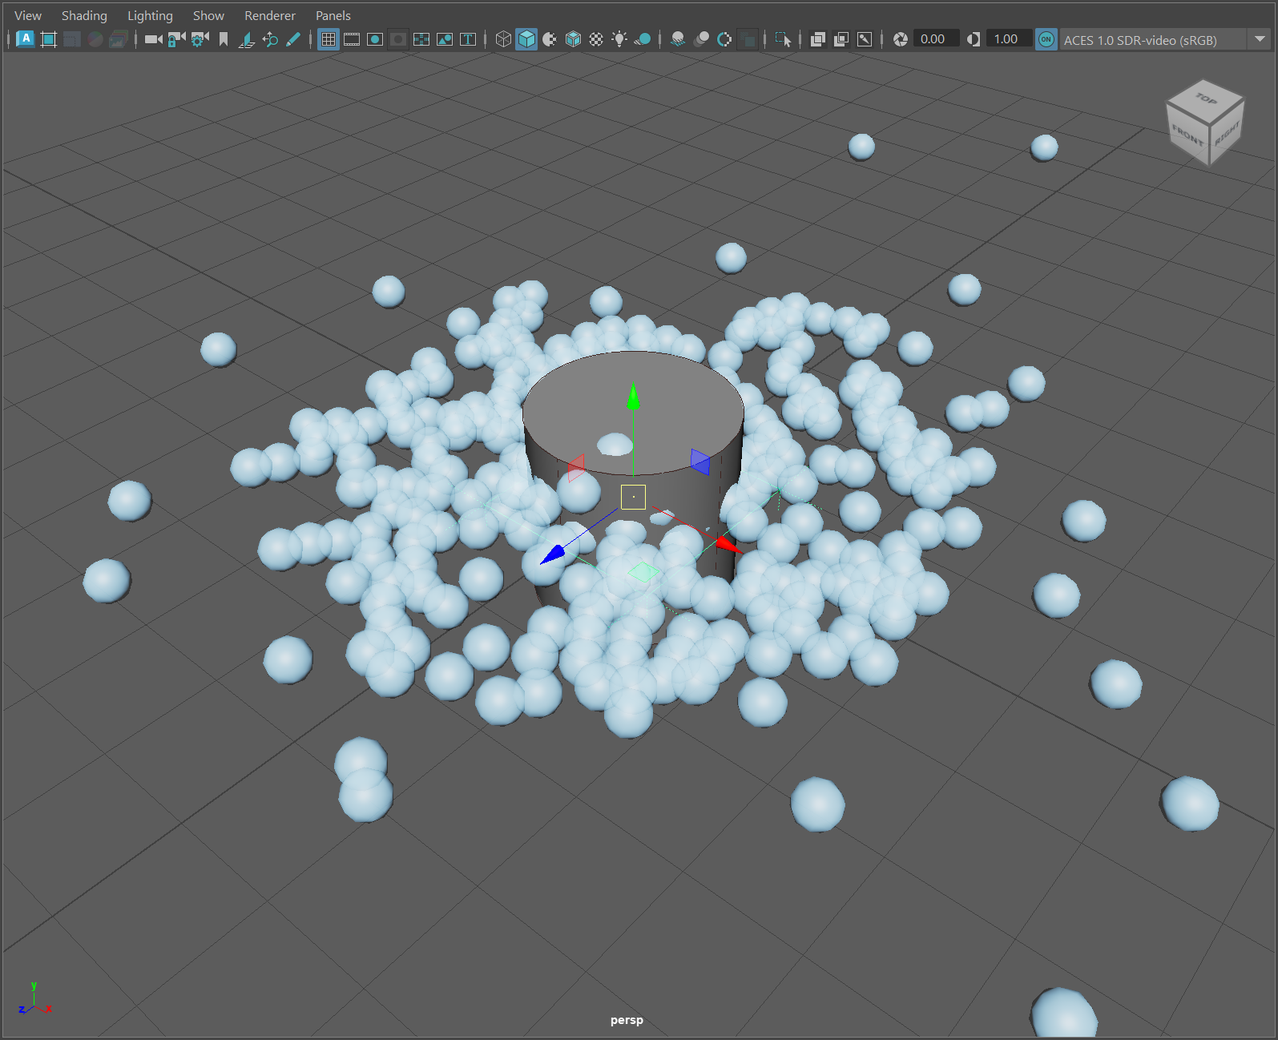Click the Exposure aperture icon
The image size is (1278, 1040).
(901, 39)
